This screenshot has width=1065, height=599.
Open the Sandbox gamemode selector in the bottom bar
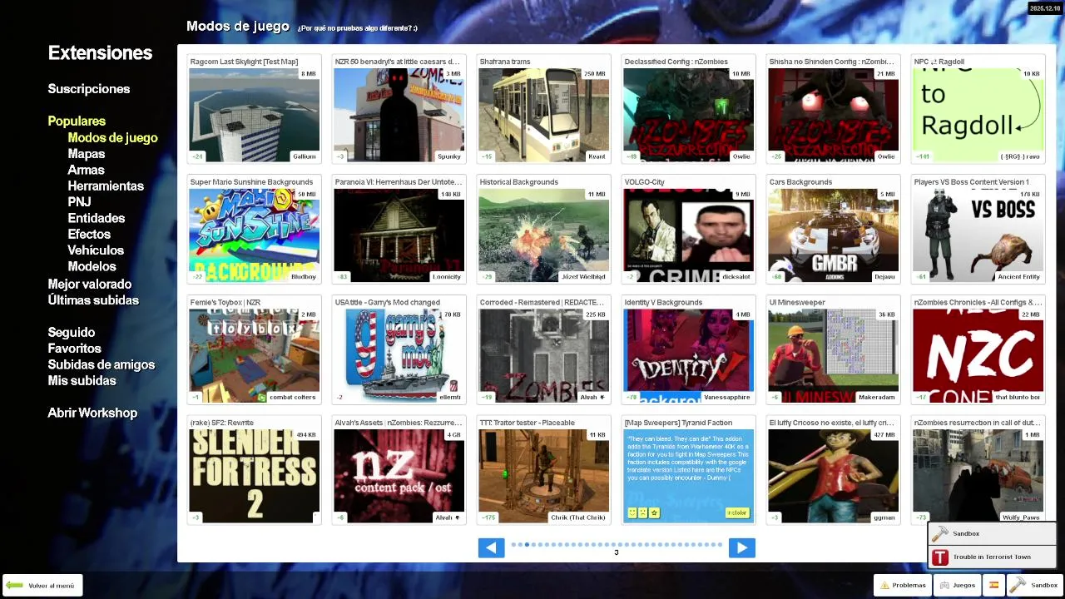(x=1034, y=585)
